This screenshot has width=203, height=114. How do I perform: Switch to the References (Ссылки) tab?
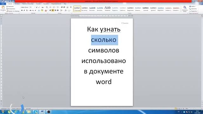tap(38, 4)
